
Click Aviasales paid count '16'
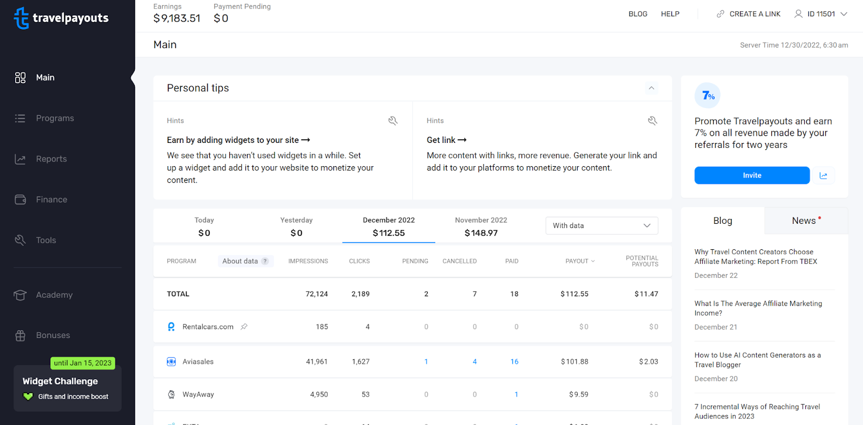coord(515,362)
